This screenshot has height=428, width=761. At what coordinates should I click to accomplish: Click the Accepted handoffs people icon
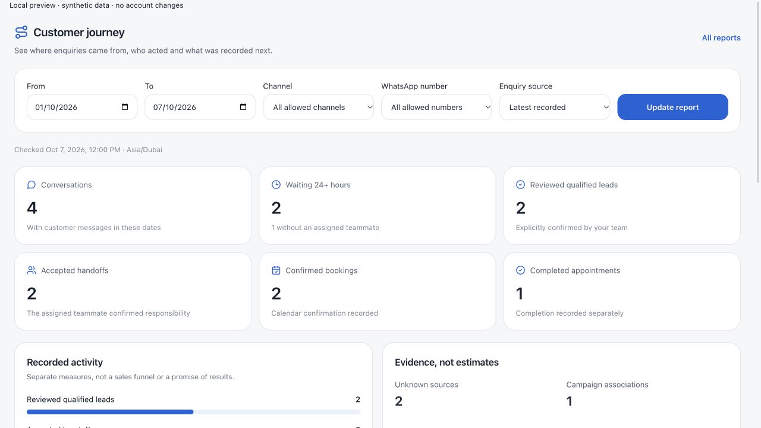pyautogui.click(x=32, y=270)
